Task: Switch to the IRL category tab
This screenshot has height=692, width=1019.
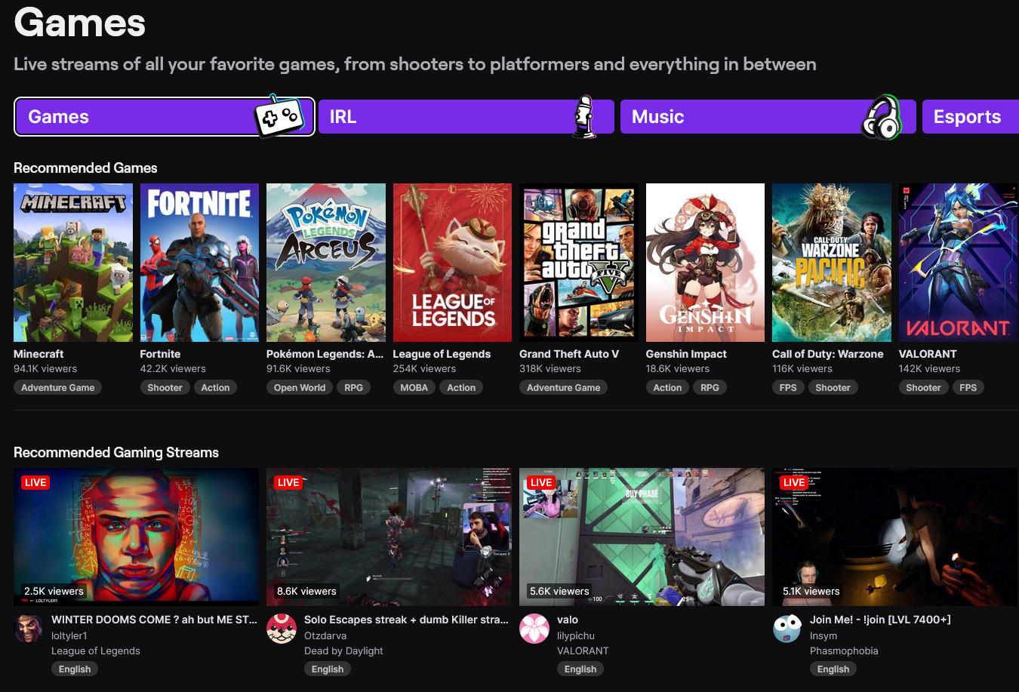Action: pyautogui.click(x=465, y=117)
